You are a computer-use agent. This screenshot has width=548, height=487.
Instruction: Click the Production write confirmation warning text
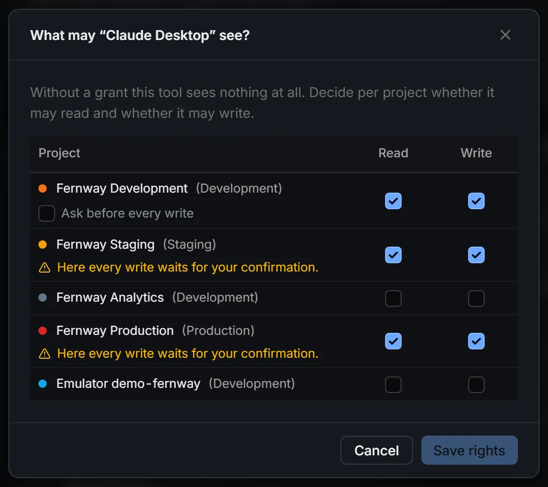[188, 354]
